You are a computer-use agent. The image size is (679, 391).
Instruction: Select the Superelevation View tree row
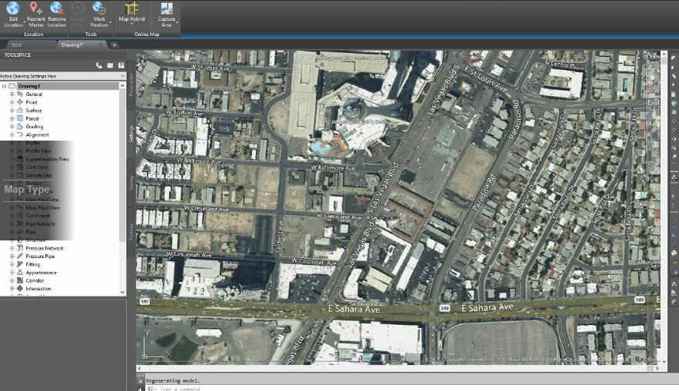pyautogui.click(x=47, y=159)
